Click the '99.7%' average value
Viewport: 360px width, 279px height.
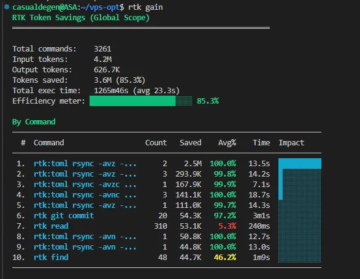(x=225, y=205)
